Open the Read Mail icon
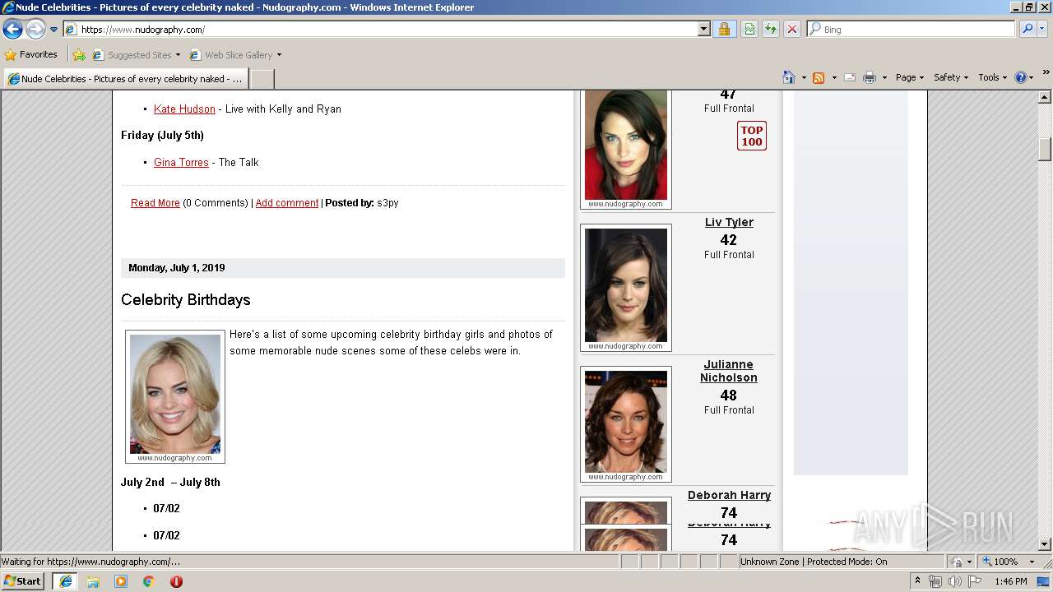This screenshot has width=1053, height=592. (x=850, y=77)
